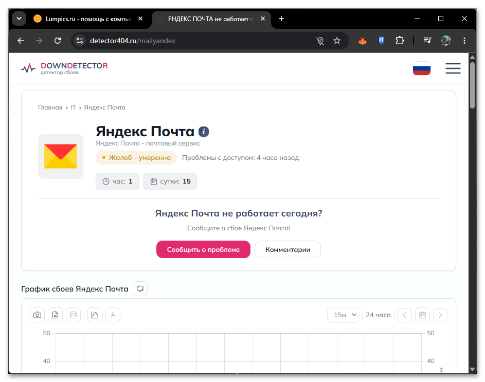Screen dimensions: 485x382
Task: Go to Главная breadcrumb
Action: (x=50, y=107)
